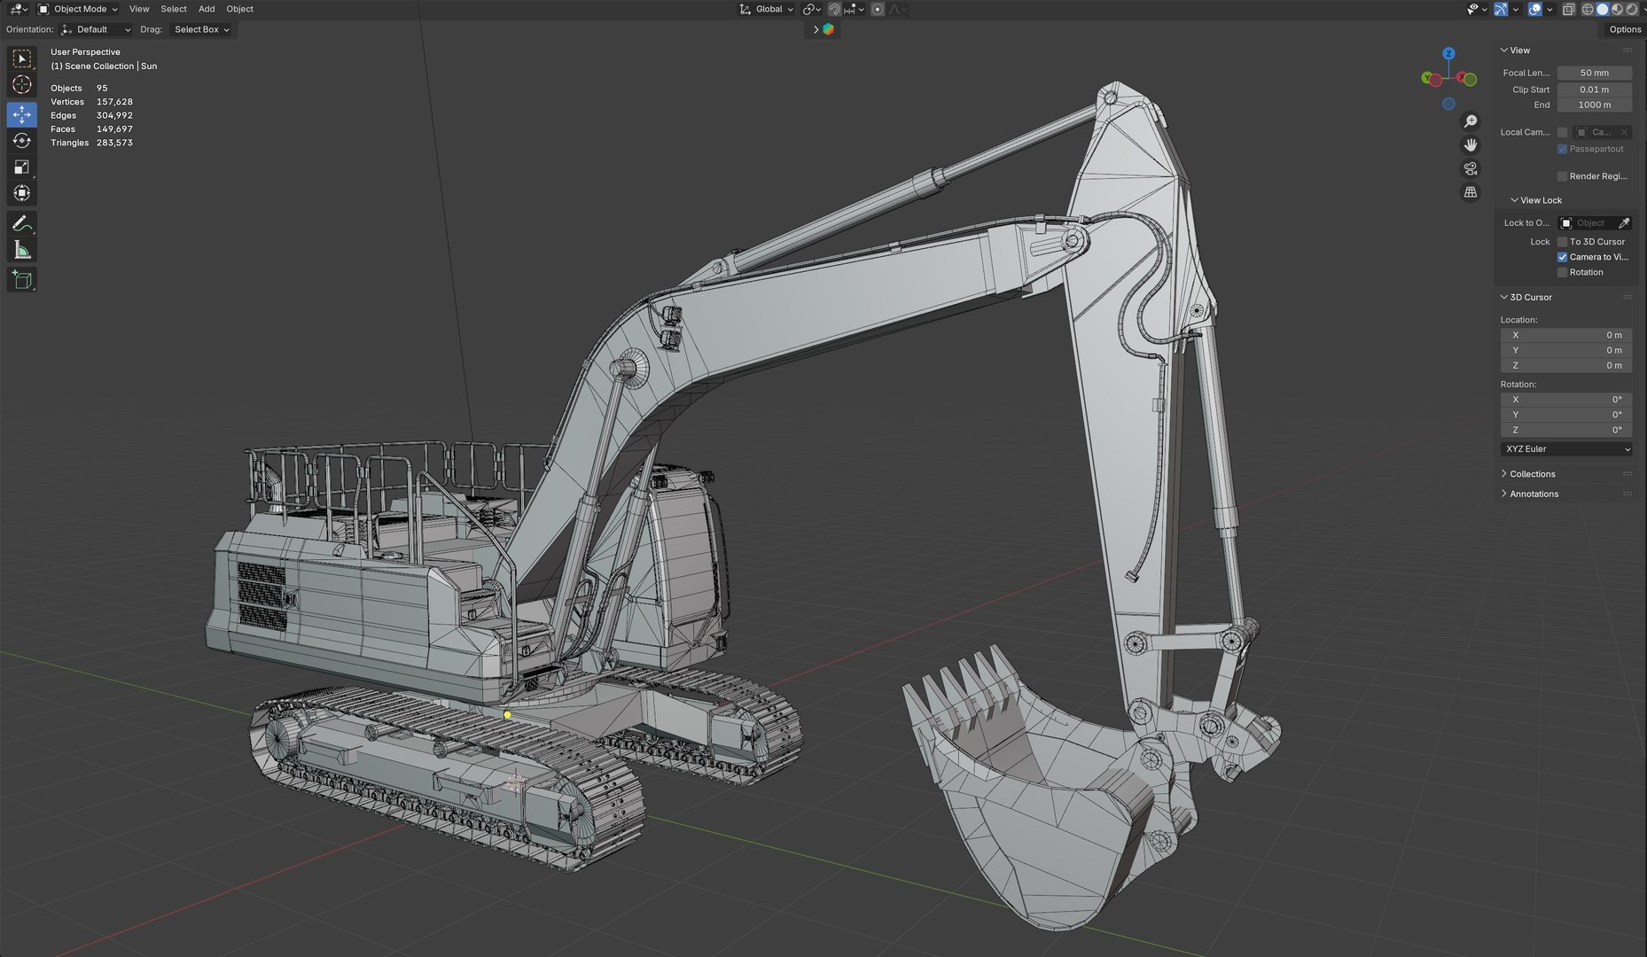Open the Orientation Default dropdown
The image size is (1647, 957).
97,29
